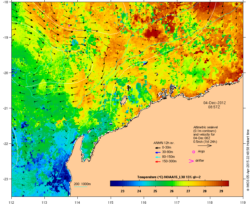Click the colorbar label '27'

click(x=188, y=191)
